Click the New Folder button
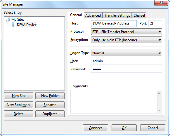 coord(50,96)
